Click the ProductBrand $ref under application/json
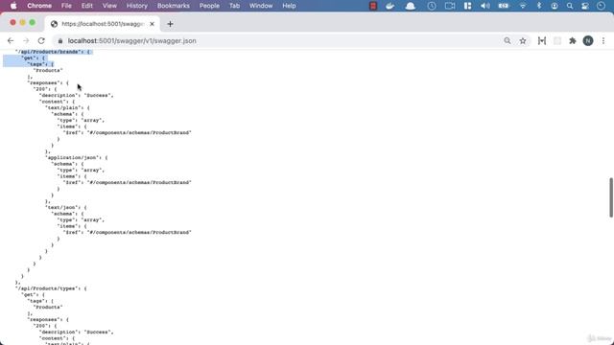 point(128,182)
